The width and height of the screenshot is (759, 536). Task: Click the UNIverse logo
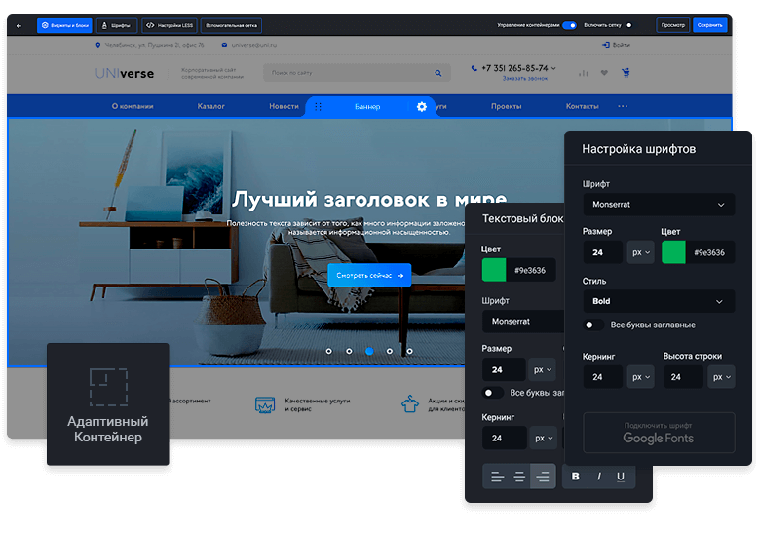(x=125, y=74)
